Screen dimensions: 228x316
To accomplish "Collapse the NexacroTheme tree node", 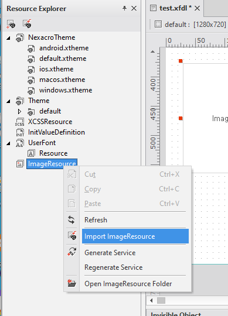I will pos(8,38).
